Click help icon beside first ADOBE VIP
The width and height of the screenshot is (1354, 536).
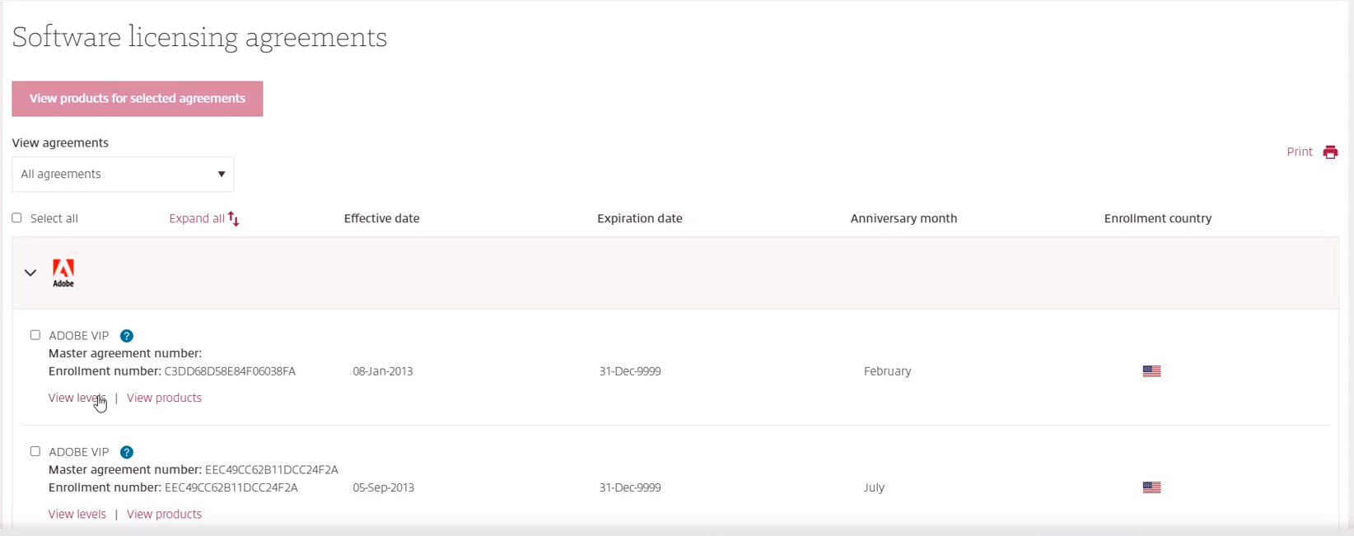point(127,336)
